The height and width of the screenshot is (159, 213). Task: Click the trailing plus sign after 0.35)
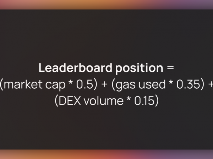point(211,84)
